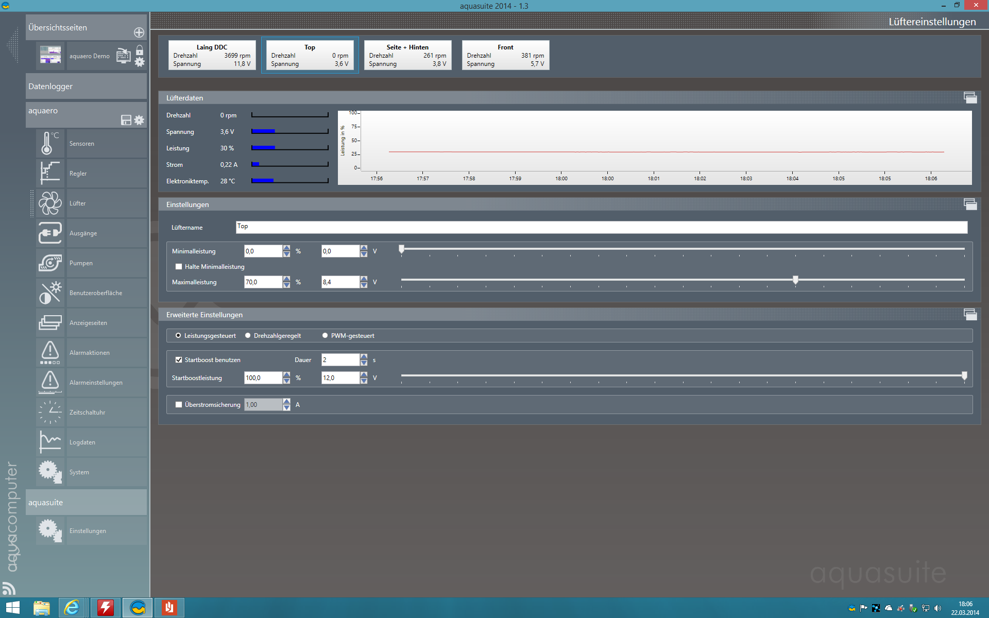This screenshot has height=618, width=989.
Task: Increase Dauer value with up arrow
Action: pos(364,357)
